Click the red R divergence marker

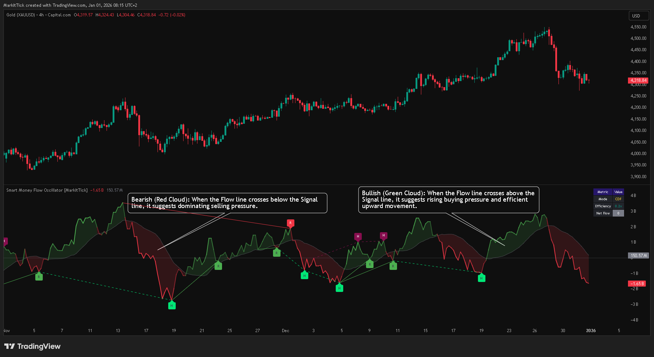tap(290, 223)
